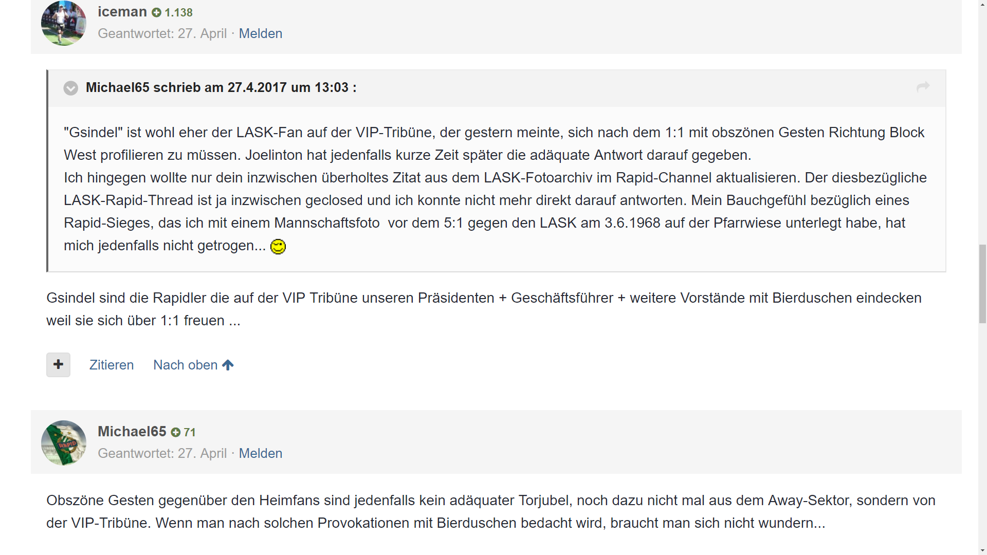
Task: Click iceman's reputation score 1.138
Action: point(178,13)
